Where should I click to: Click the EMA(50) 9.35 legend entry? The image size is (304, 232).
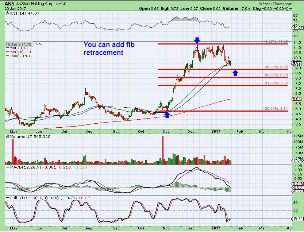click(19, 56)
